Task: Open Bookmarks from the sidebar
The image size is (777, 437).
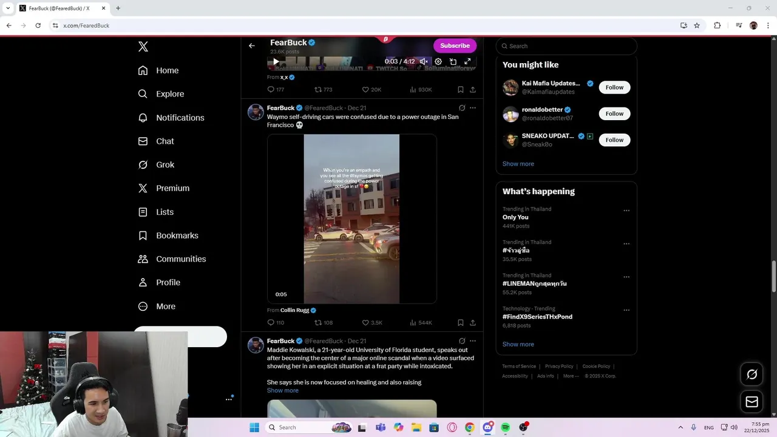Action: (168, 235)
